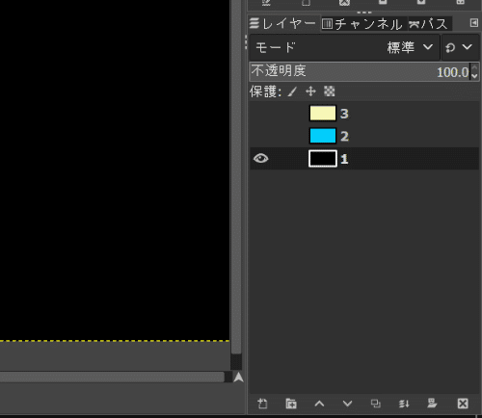The image size is (482, 418).
Task: Add layer mask icon
Action: (x=432, y=404)
